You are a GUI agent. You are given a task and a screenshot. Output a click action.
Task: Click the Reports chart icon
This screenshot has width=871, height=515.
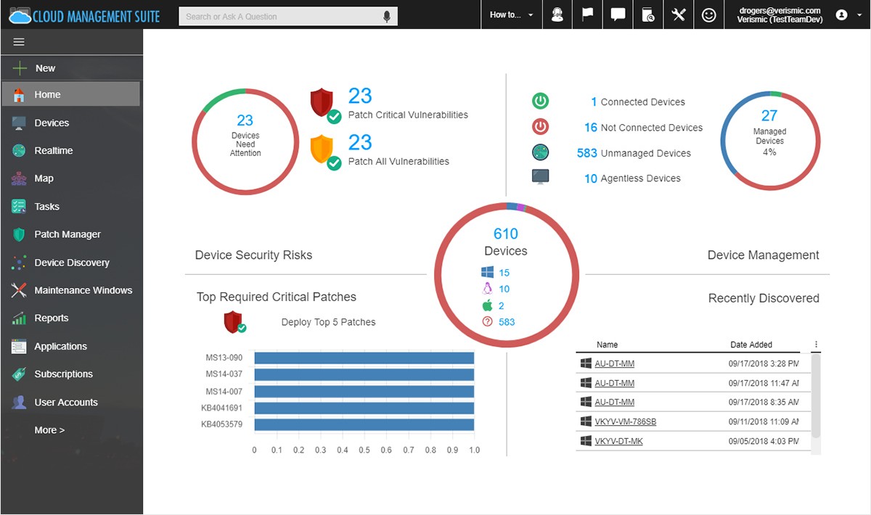click(20, 318)
